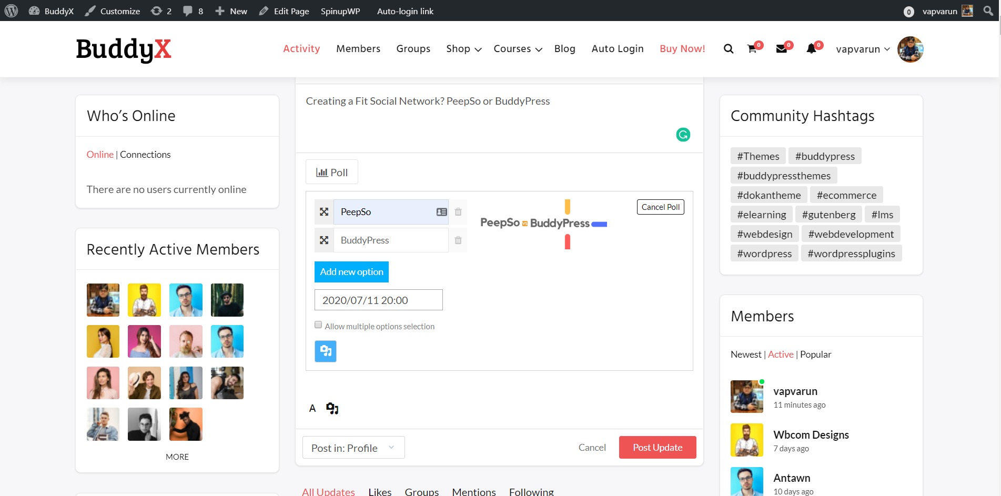
Task: Click SpinupWP in the admin bar
Action: click(x=340, y=11)
